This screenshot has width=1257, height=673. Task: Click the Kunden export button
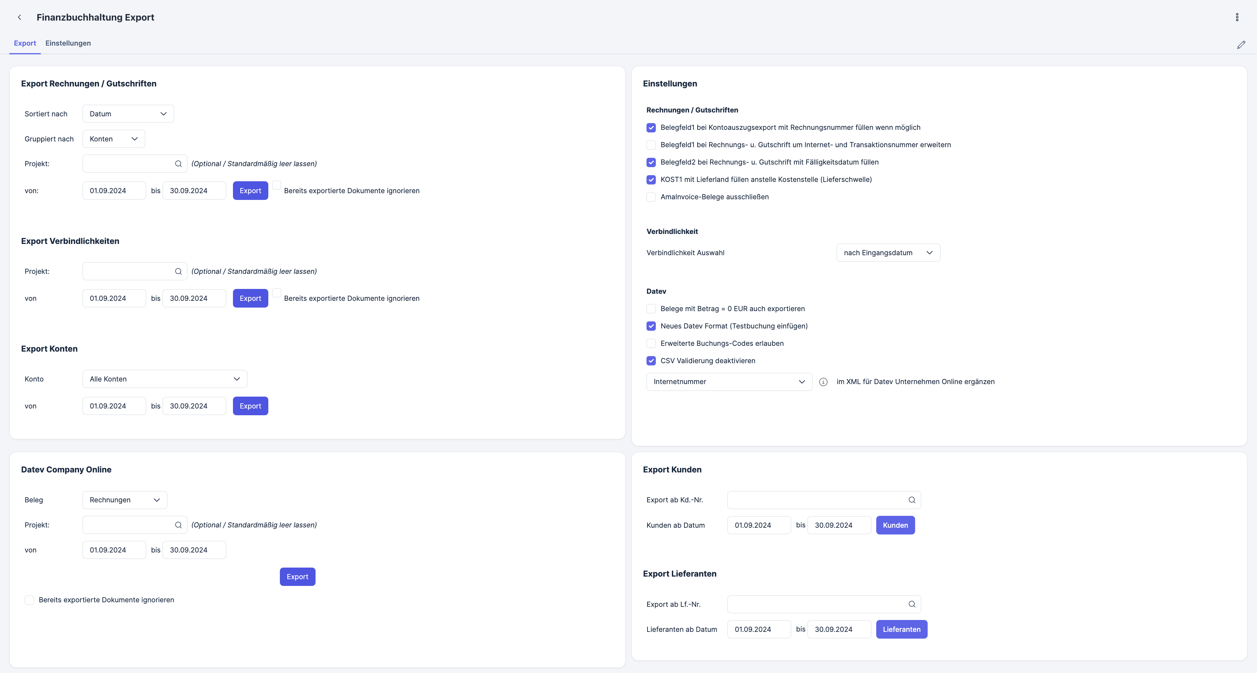point(895,525)
